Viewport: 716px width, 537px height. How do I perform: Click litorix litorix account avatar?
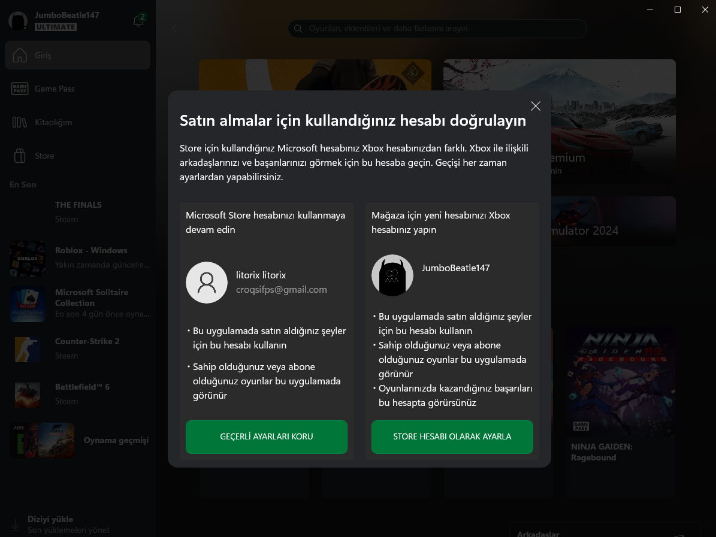pos(206,283)
